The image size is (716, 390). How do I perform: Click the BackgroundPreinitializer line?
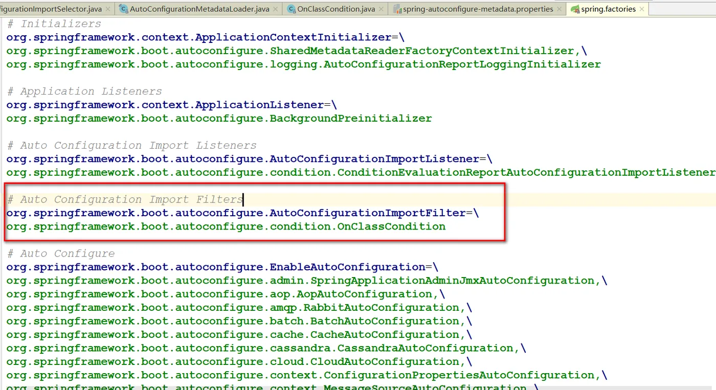click(x=219, y=118)
